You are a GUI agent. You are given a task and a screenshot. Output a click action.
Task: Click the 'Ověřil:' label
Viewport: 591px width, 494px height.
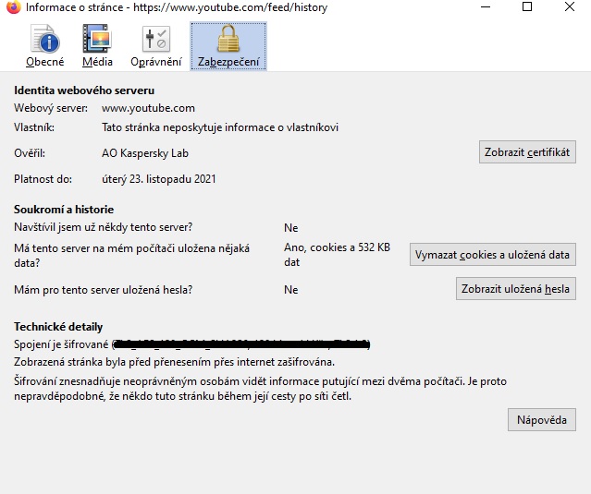[x=30, y=153]
